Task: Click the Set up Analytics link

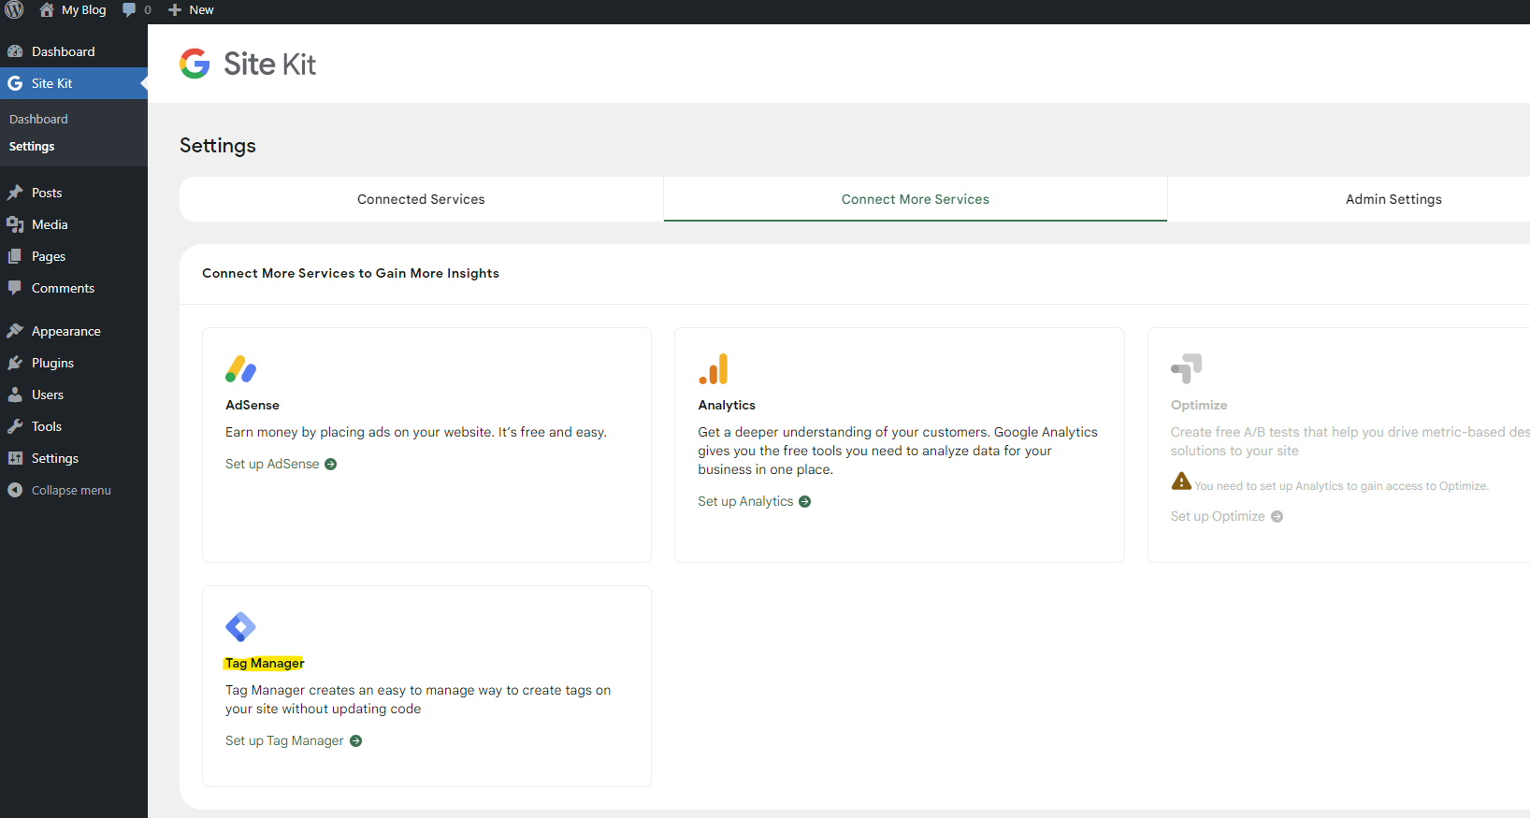Action: (x=745, y=501)
